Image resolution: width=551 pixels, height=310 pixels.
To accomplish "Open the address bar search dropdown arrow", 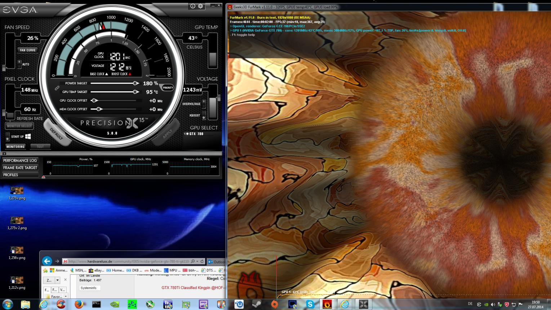I will point(197,261).
